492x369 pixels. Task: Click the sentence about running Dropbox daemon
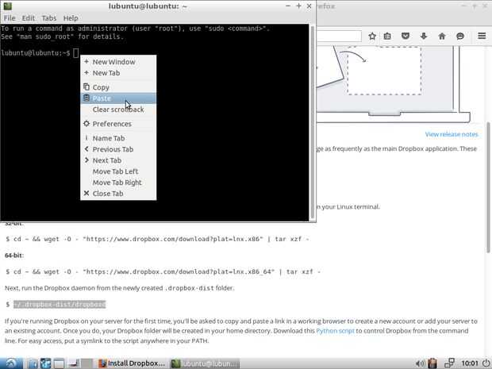[x=119, y=288]
